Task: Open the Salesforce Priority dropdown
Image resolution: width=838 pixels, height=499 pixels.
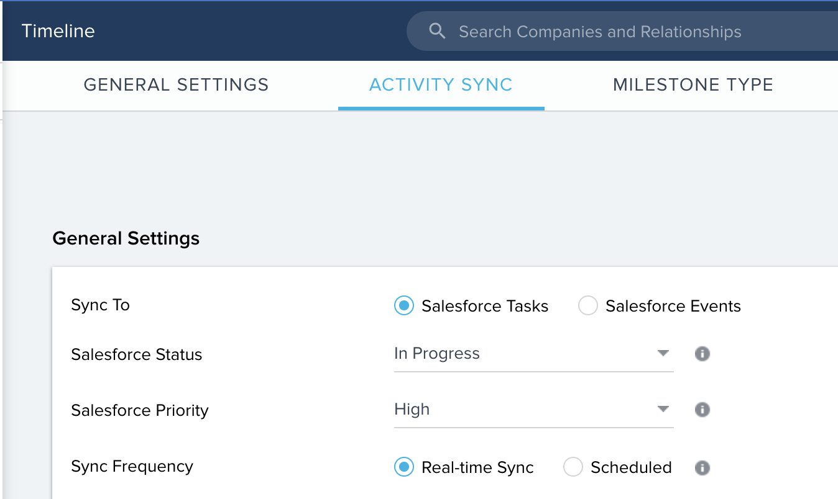Action: tap(534, 410)
